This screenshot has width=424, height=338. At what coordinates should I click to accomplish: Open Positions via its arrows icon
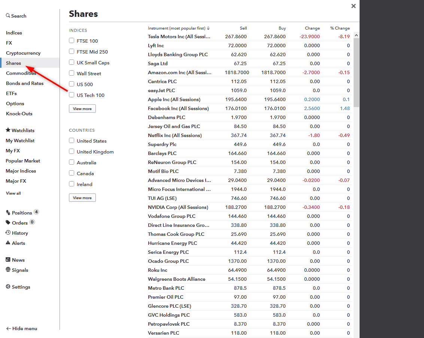pos(8,213)
